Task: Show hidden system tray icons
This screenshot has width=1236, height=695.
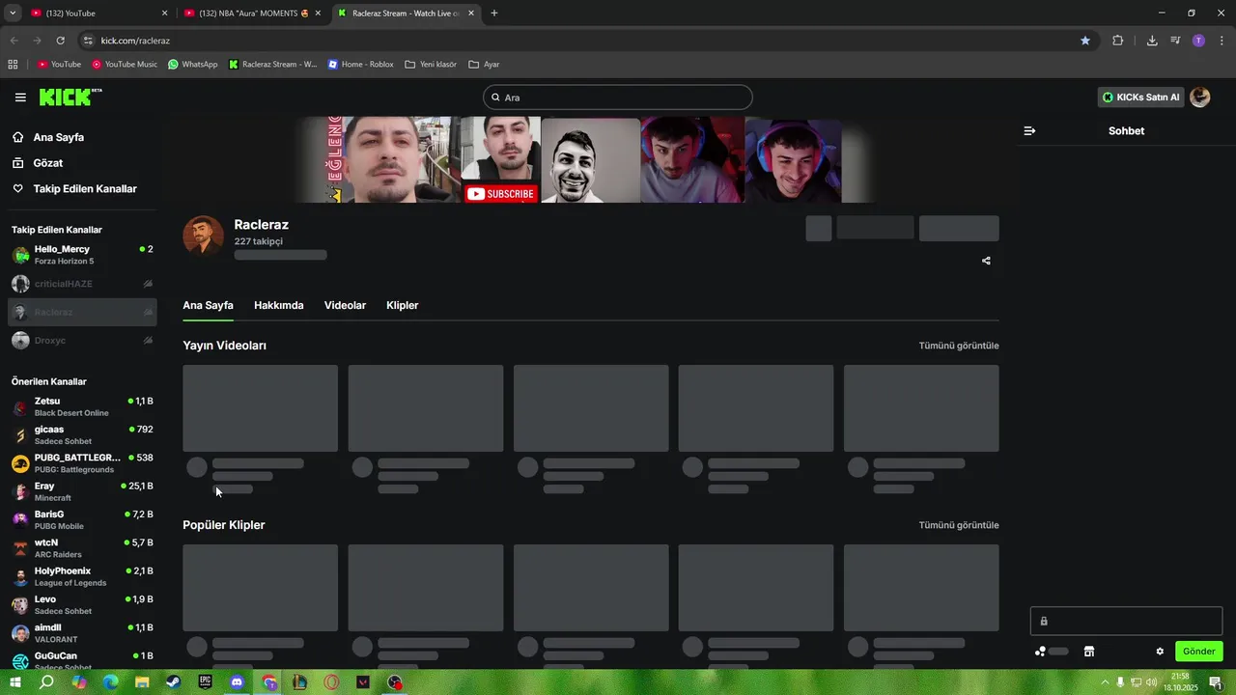Action: [1105, 682]
